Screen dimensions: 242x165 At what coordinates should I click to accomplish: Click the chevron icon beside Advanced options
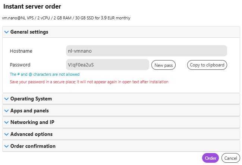[6, 134]
